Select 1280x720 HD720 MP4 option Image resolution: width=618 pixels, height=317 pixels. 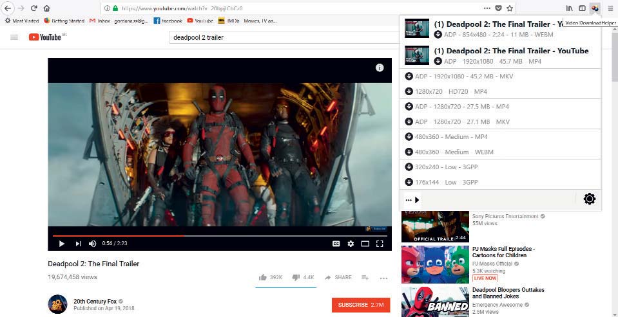tap(501, 92)
